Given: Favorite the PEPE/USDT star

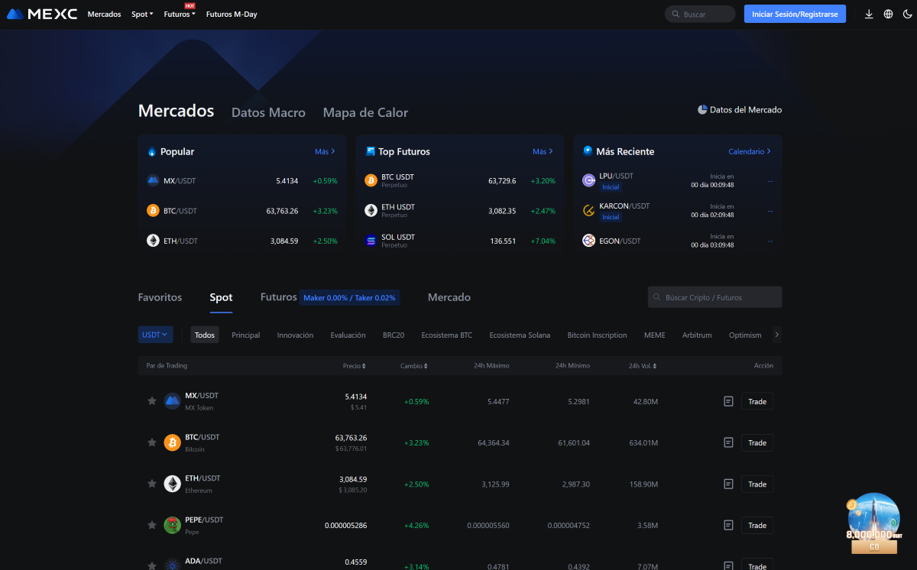Looking at the screenshot, I should [x=152, y=525].
